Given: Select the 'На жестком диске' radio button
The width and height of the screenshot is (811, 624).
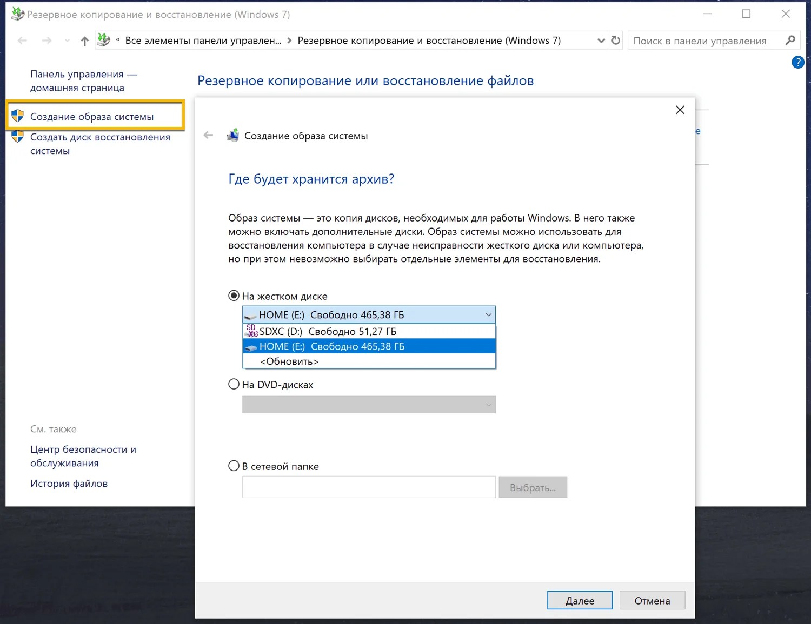Looking at the screenshot, I should coord(234,296).
